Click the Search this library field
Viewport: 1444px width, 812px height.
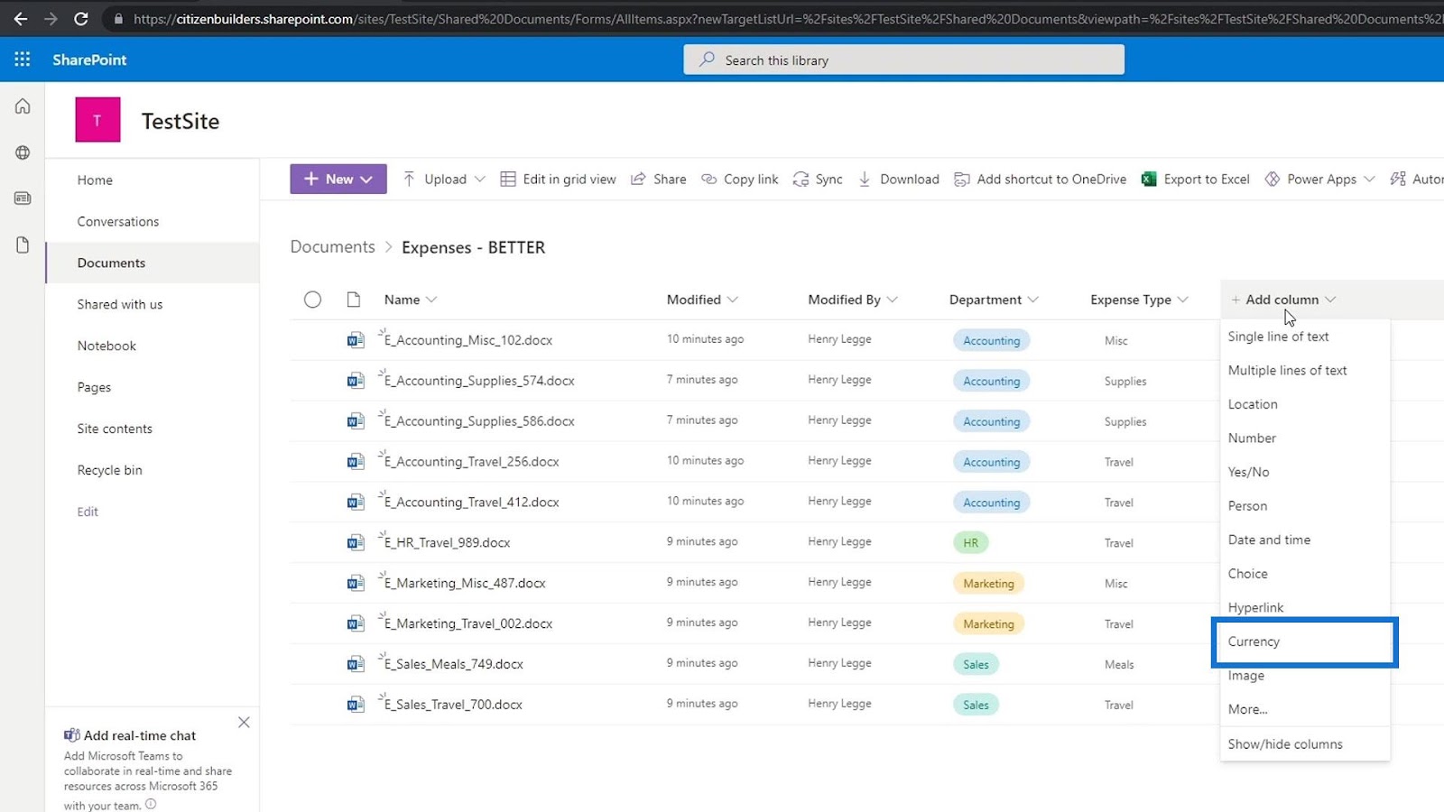(903, 60)
